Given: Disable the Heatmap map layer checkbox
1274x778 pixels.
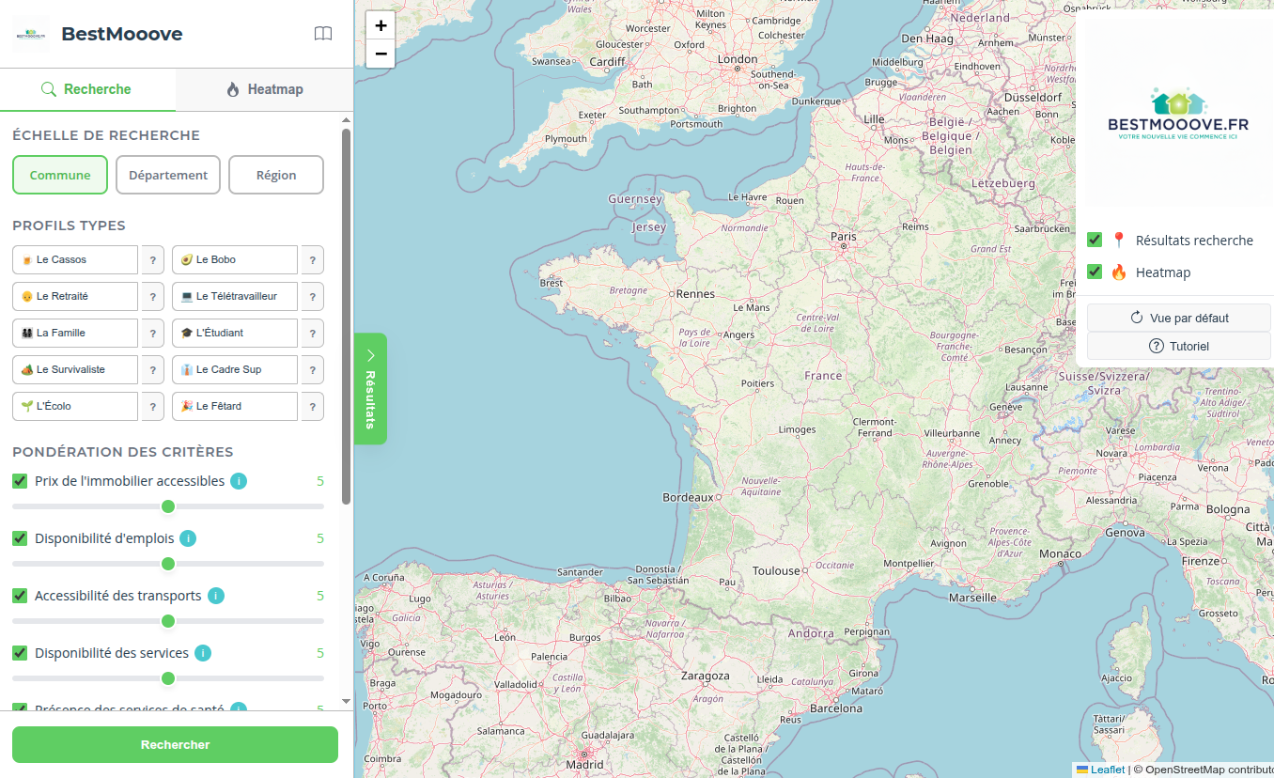Looking at the screenshot, I should [x=1095, y=272].
